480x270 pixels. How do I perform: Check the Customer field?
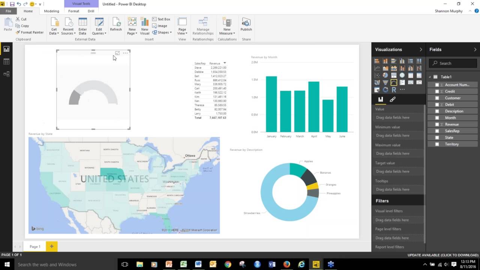click(x=437, y=98)
